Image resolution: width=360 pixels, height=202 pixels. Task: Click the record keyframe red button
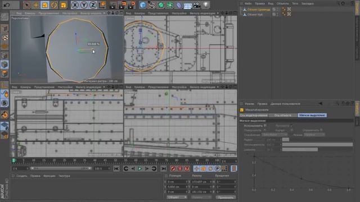click(x=173, y=169)
